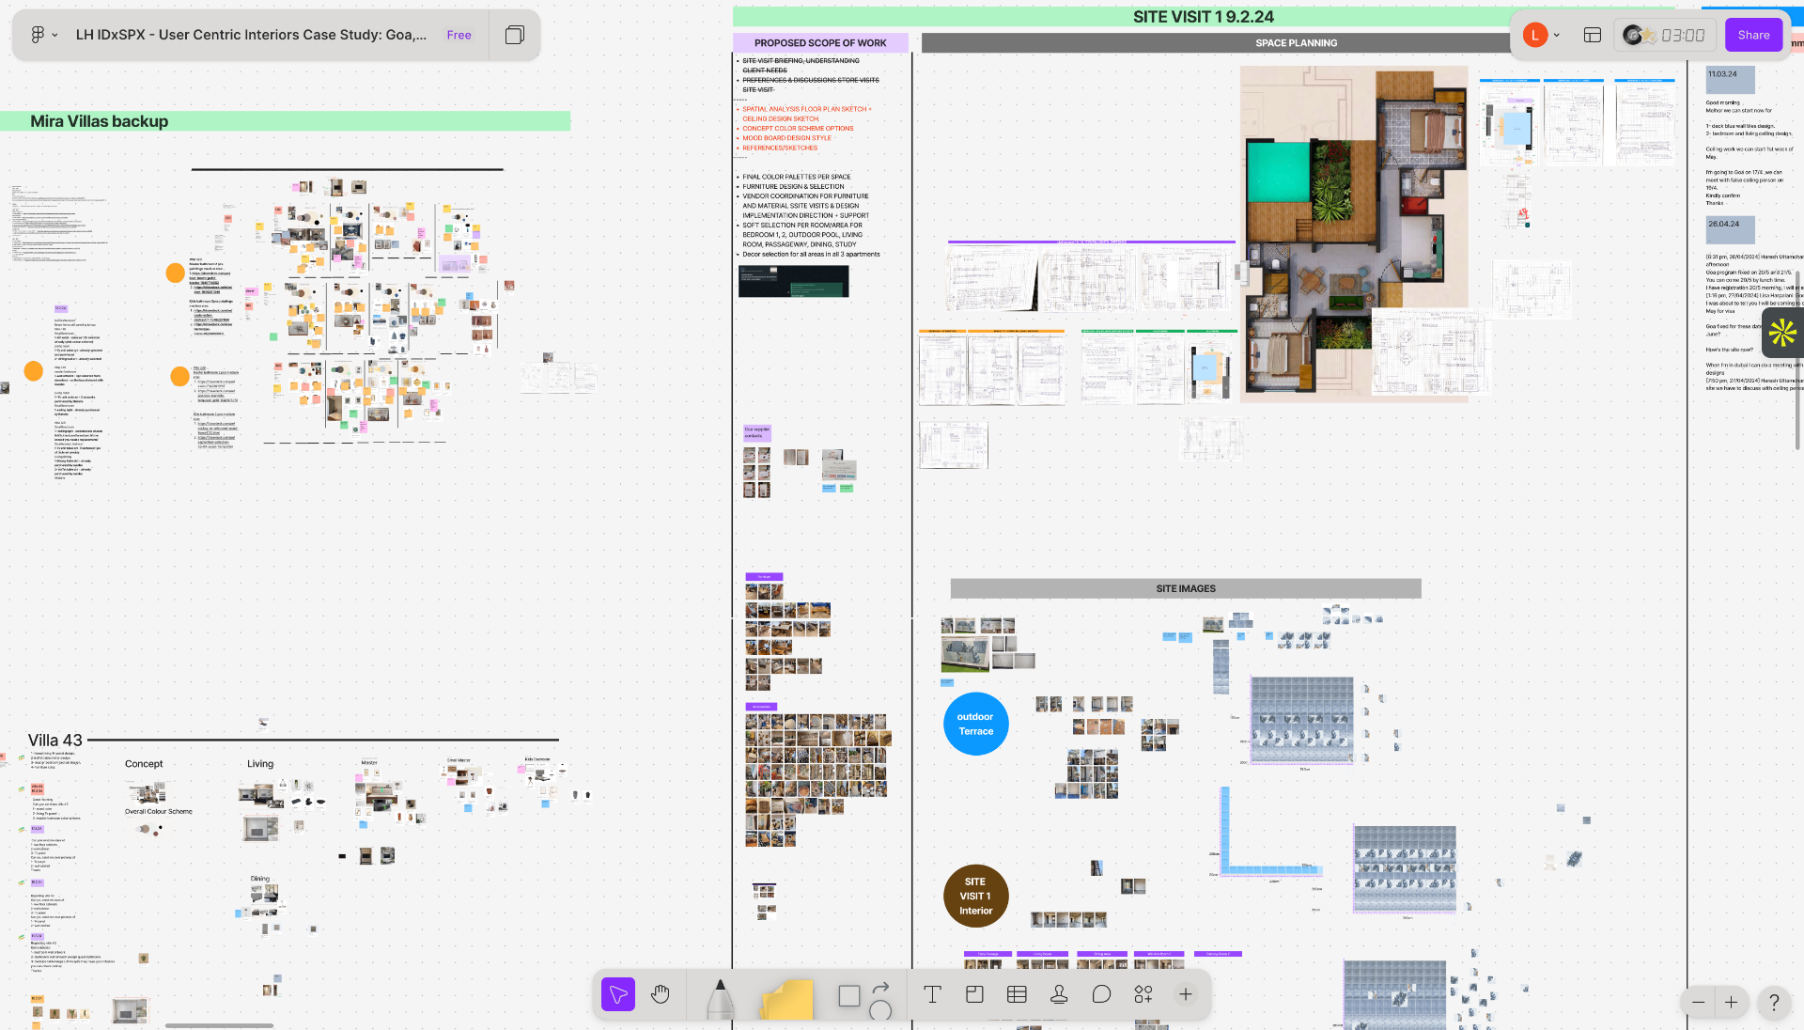The width and height of the screenshot is (1804, 1030).
Task: Click the plus More tools button
Action: 1186,994
